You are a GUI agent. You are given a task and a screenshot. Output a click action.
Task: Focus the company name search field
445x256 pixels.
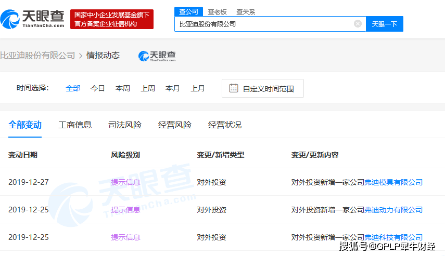[264, 24]
